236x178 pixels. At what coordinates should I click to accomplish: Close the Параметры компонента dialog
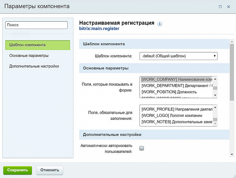coord(229,7)
